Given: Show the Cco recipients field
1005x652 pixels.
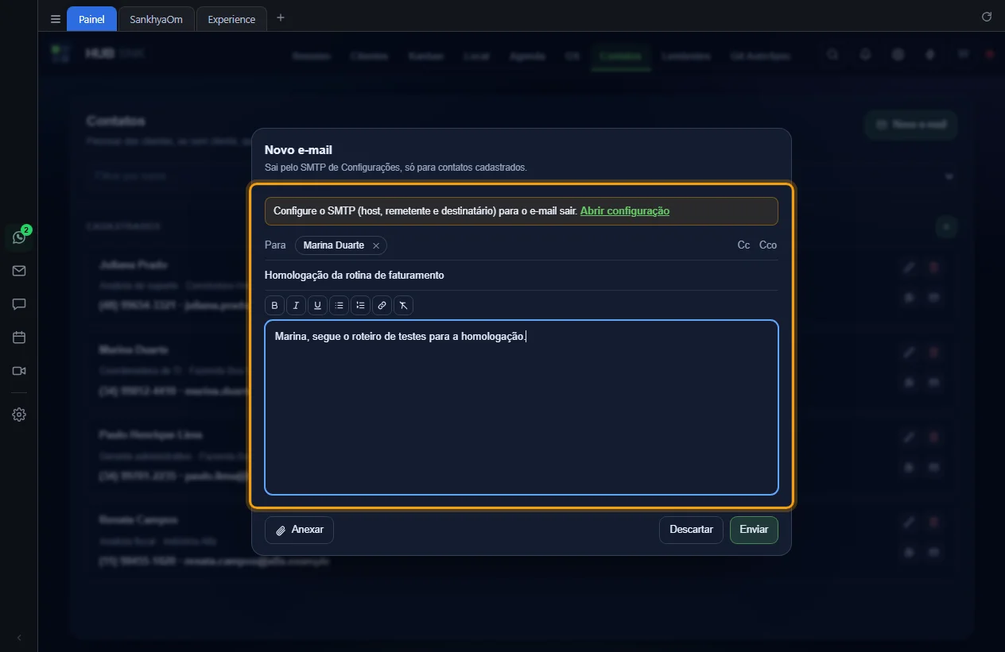Looking at the screenshot, I should pyautogui.click(x=768, y=245).
